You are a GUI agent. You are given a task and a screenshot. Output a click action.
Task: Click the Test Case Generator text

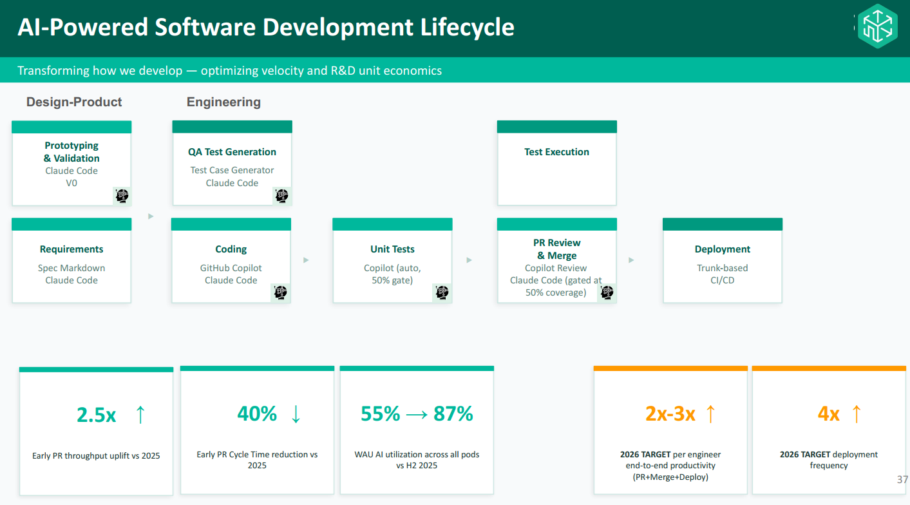tap(232, 170)
